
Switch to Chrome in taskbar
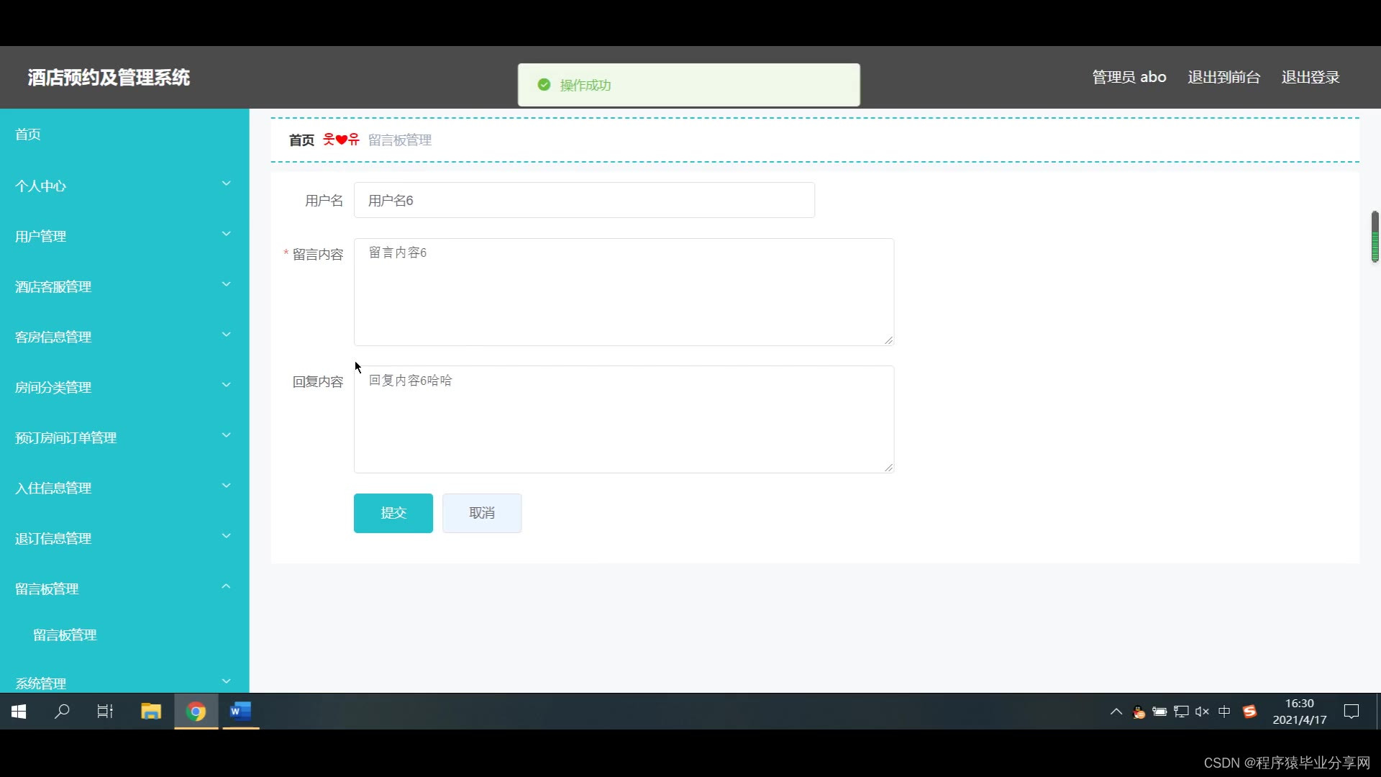click(196, 712)
